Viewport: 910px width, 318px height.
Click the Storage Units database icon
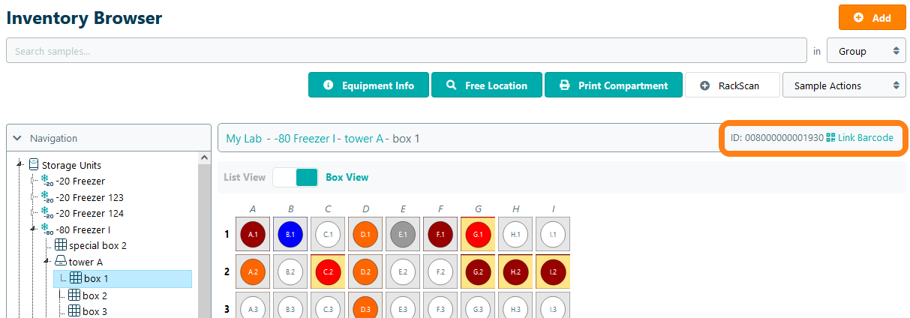click(x=34, y=165)
